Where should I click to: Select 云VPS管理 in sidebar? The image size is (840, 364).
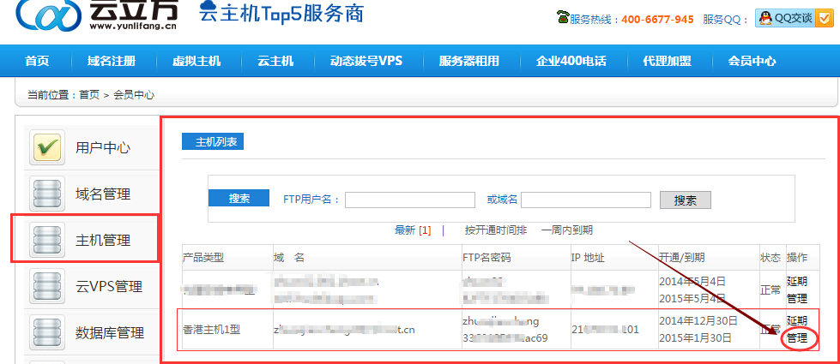click(109, 287)
